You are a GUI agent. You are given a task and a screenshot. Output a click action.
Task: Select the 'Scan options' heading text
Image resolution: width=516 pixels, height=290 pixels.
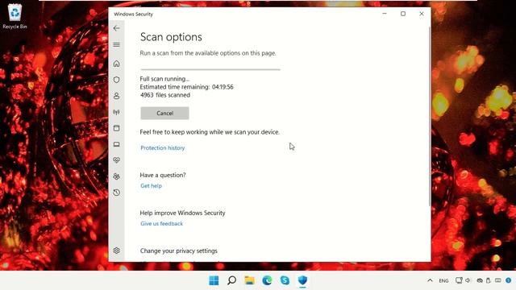coord(171,37)
